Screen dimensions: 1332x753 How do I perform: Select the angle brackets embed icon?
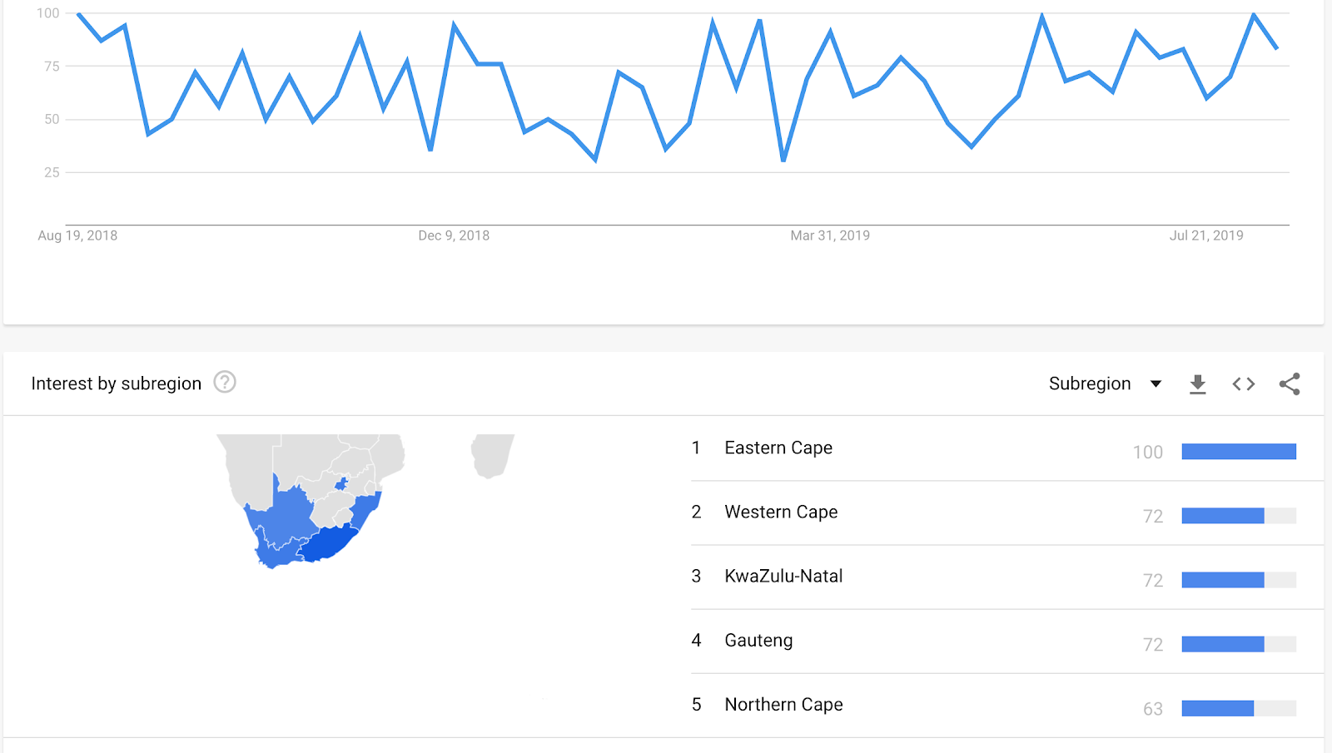pyautogui.click(x=1243, y=384)
